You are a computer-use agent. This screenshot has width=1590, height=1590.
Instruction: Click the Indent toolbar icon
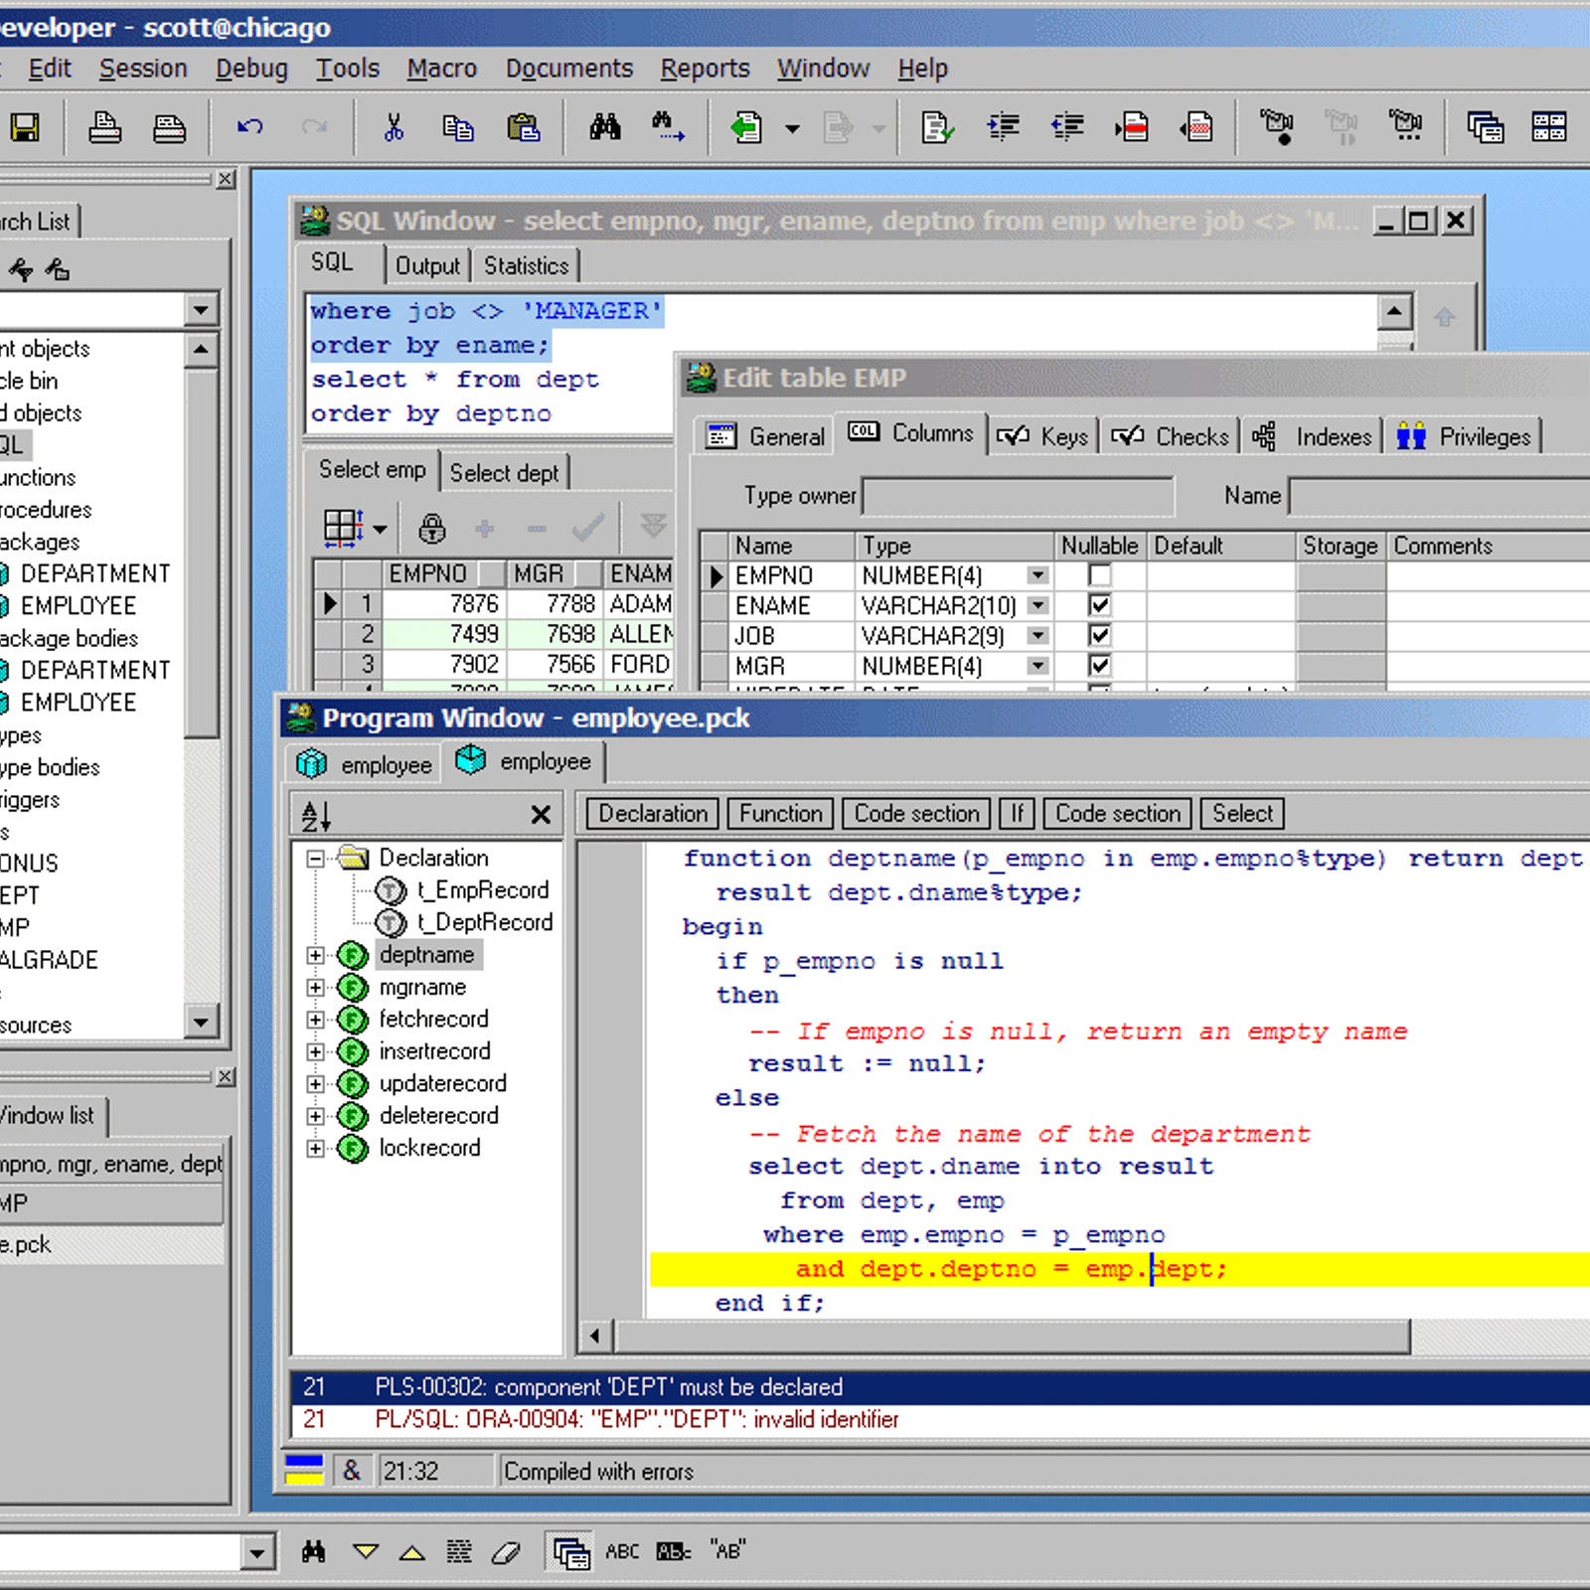[x=1003, y=127]
